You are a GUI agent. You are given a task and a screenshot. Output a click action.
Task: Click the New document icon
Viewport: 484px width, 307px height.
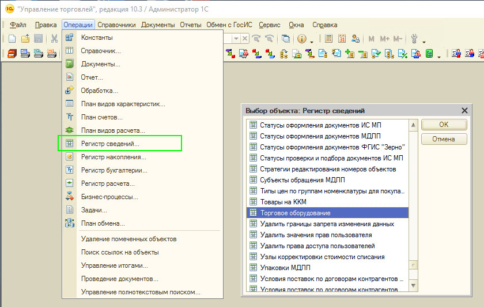[12, 39]
